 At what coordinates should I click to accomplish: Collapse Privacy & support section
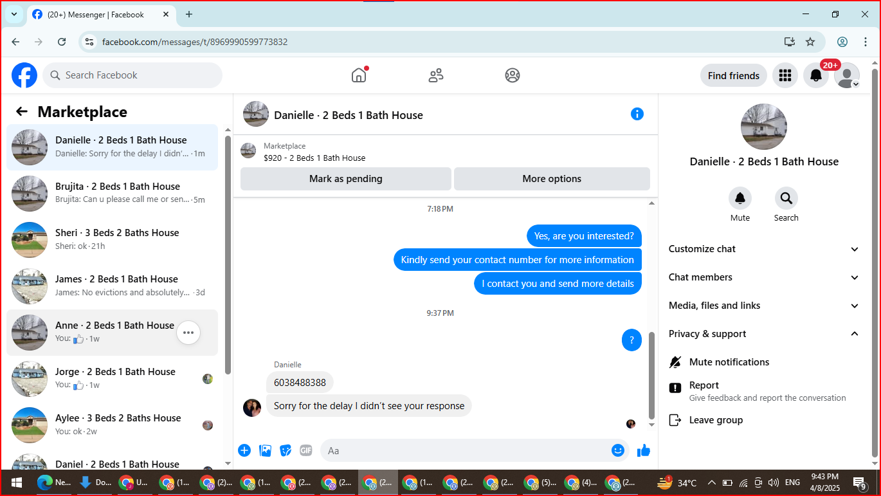point(764,334)
